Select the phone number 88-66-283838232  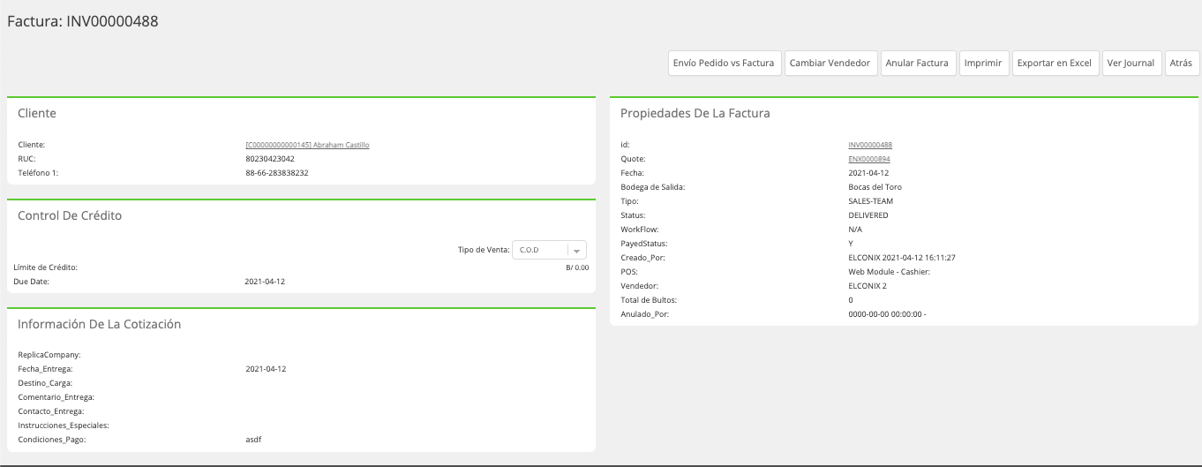pos(277,173)
